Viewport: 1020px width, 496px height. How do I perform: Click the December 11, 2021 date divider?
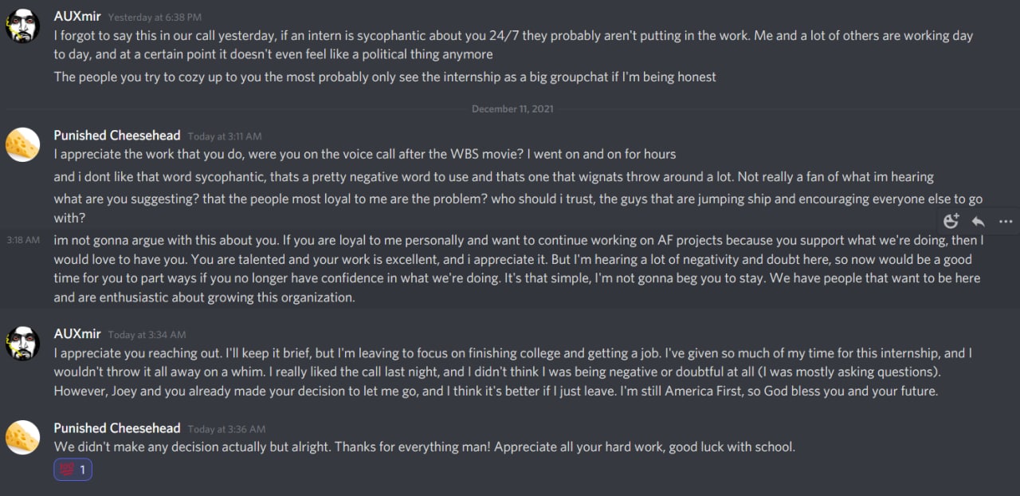[x=512, y=108]
